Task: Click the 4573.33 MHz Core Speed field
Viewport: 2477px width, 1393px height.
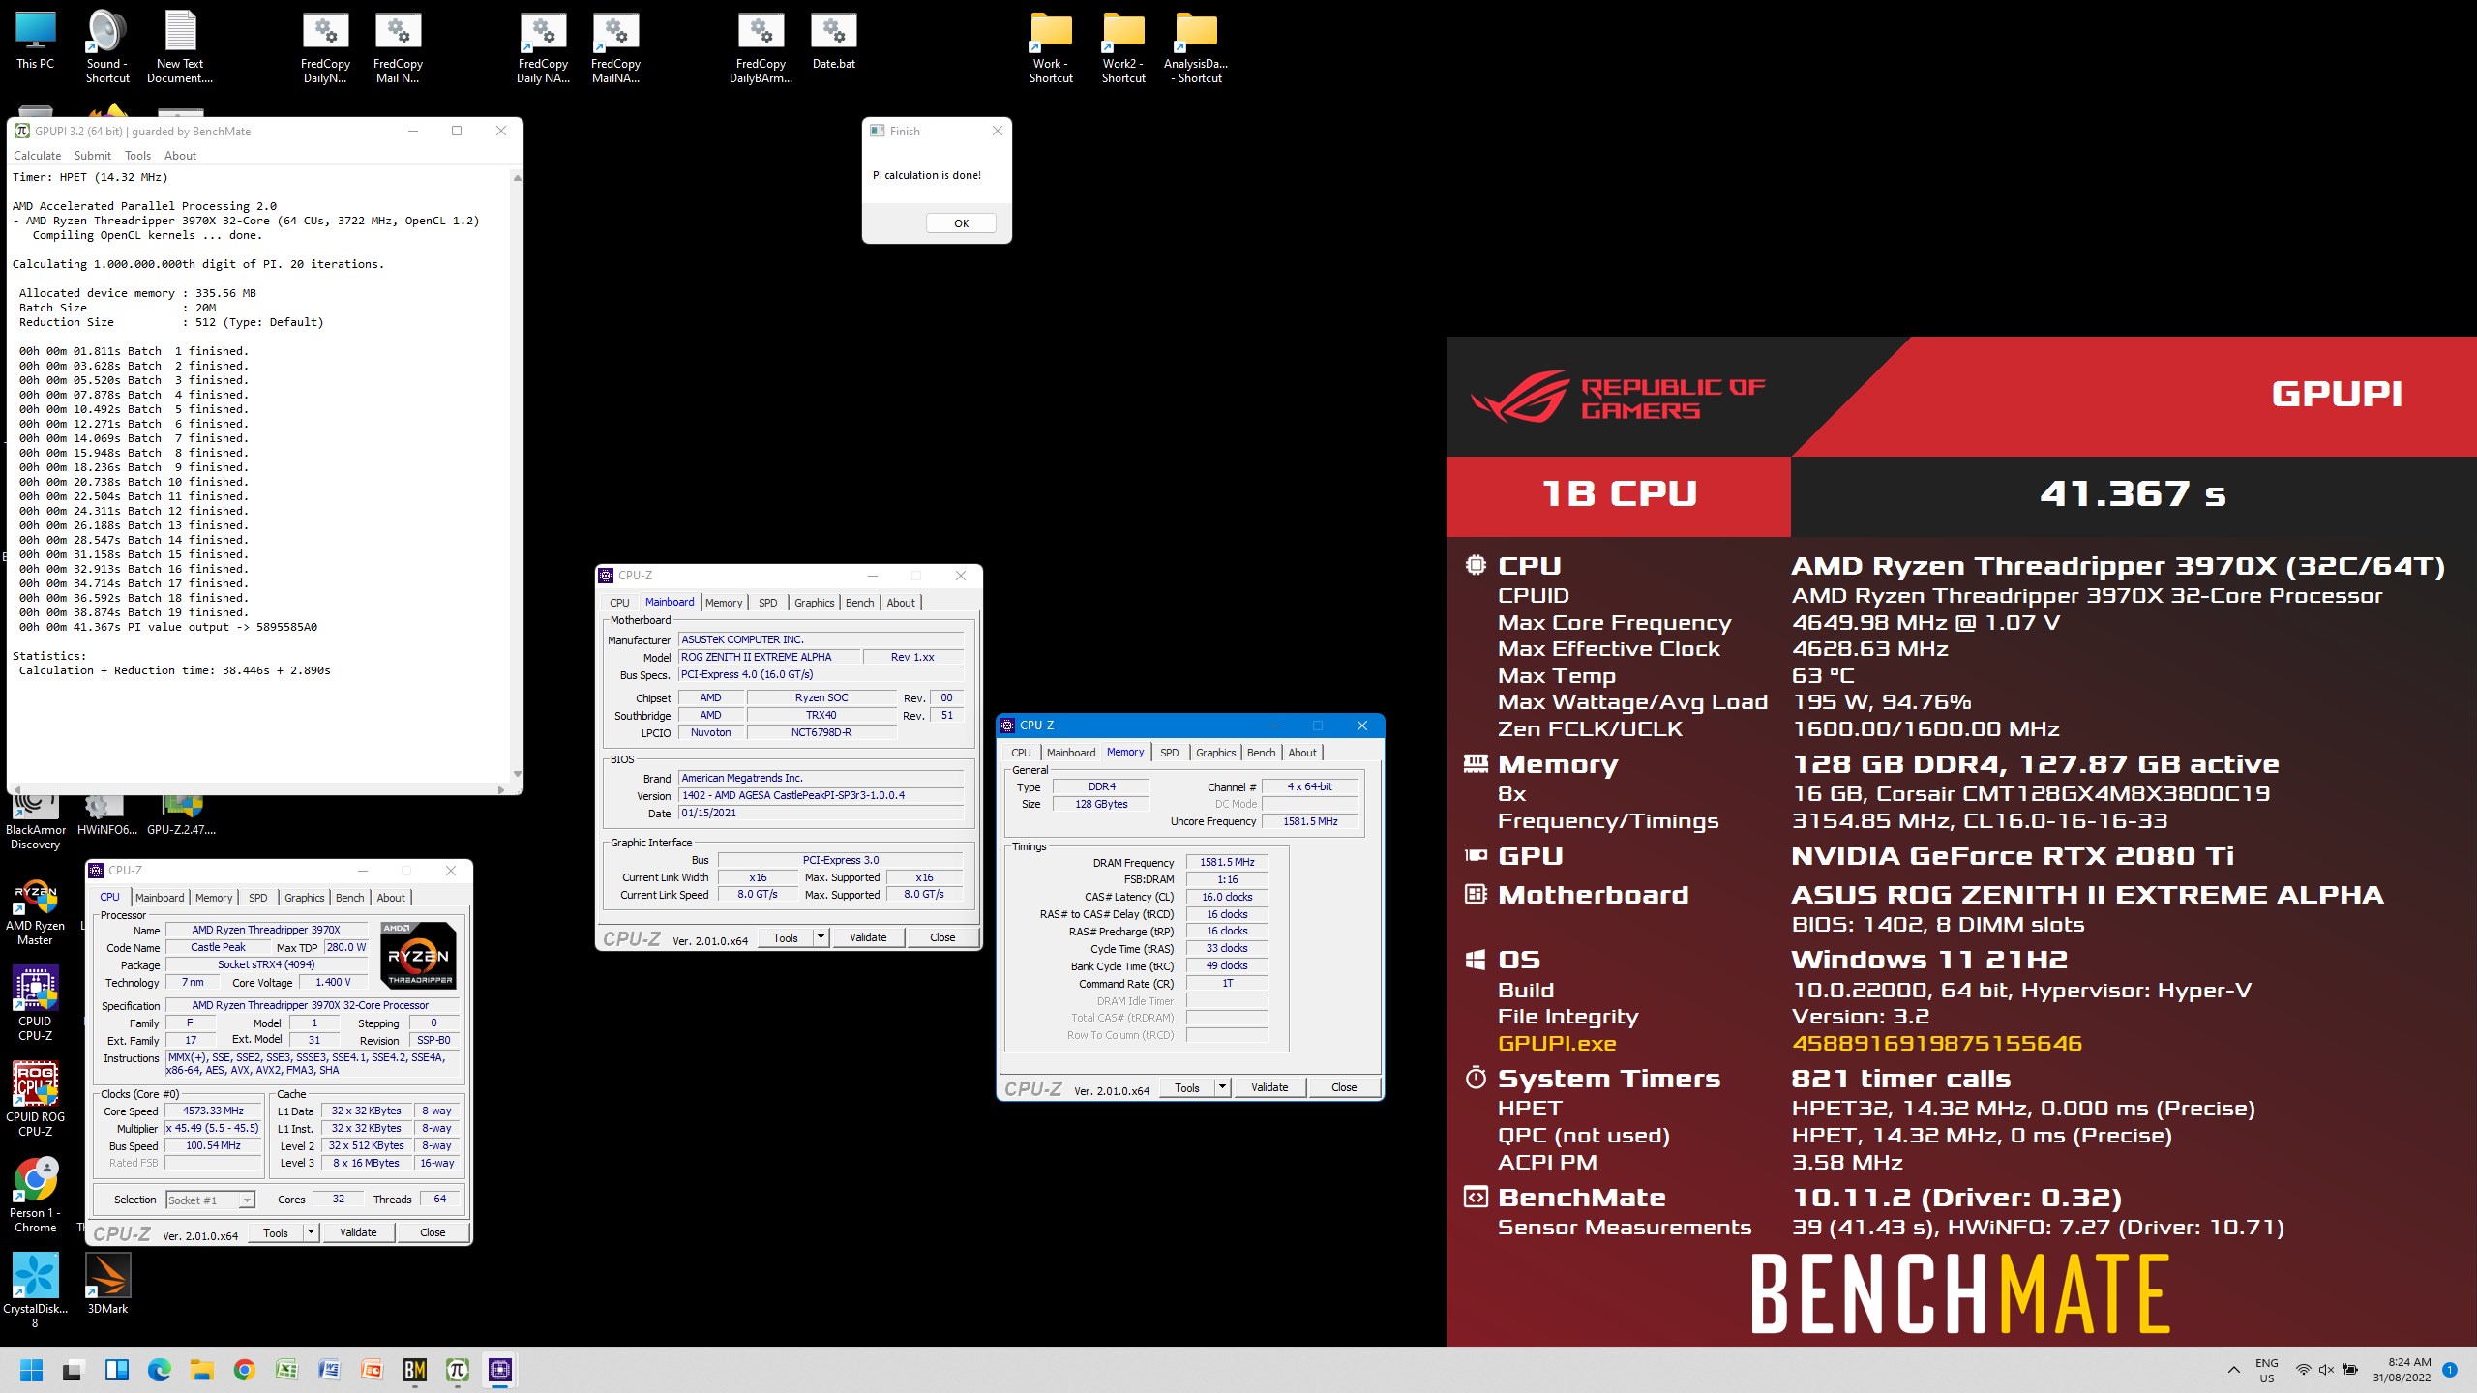Action: point(213,1111)
